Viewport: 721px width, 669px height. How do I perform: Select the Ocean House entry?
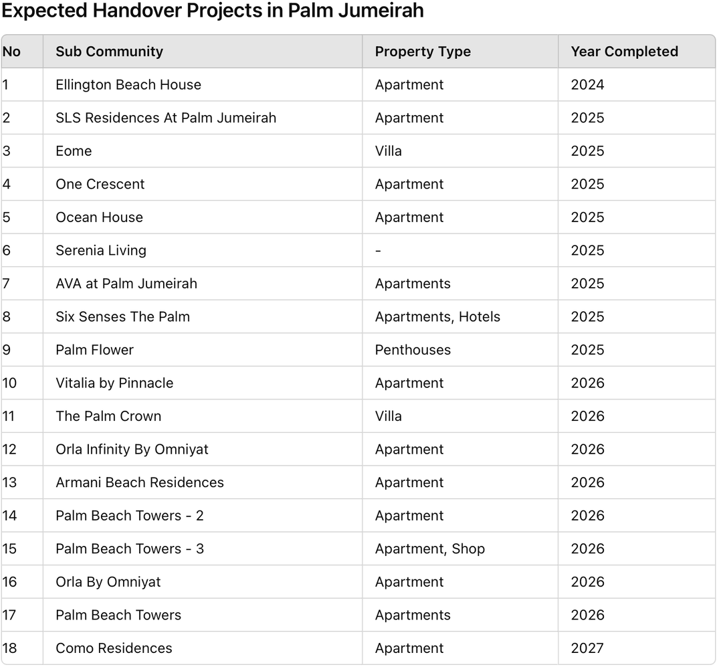(202, 217)
